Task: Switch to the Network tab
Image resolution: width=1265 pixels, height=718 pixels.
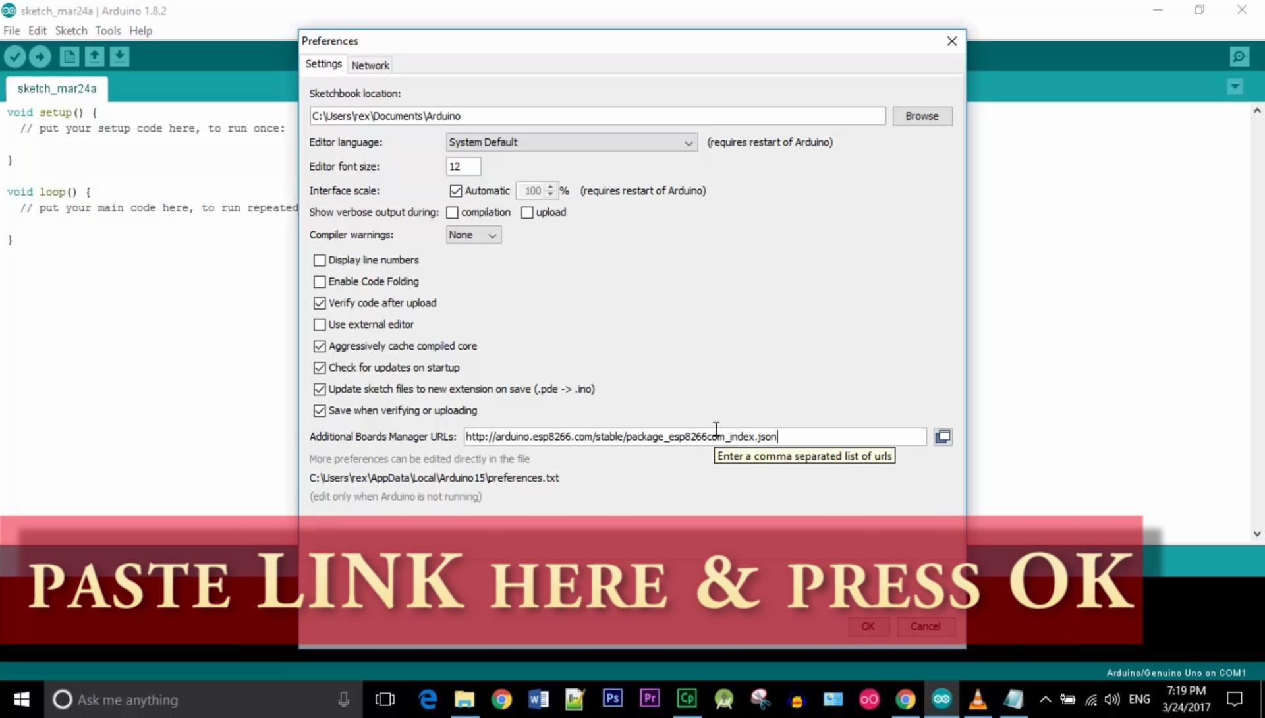Action: [x=370, y=65]
